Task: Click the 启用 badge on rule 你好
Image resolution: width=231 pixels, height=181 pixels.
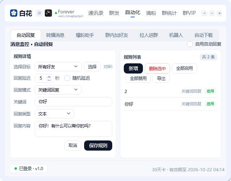Action: click(x=210, y=104)
